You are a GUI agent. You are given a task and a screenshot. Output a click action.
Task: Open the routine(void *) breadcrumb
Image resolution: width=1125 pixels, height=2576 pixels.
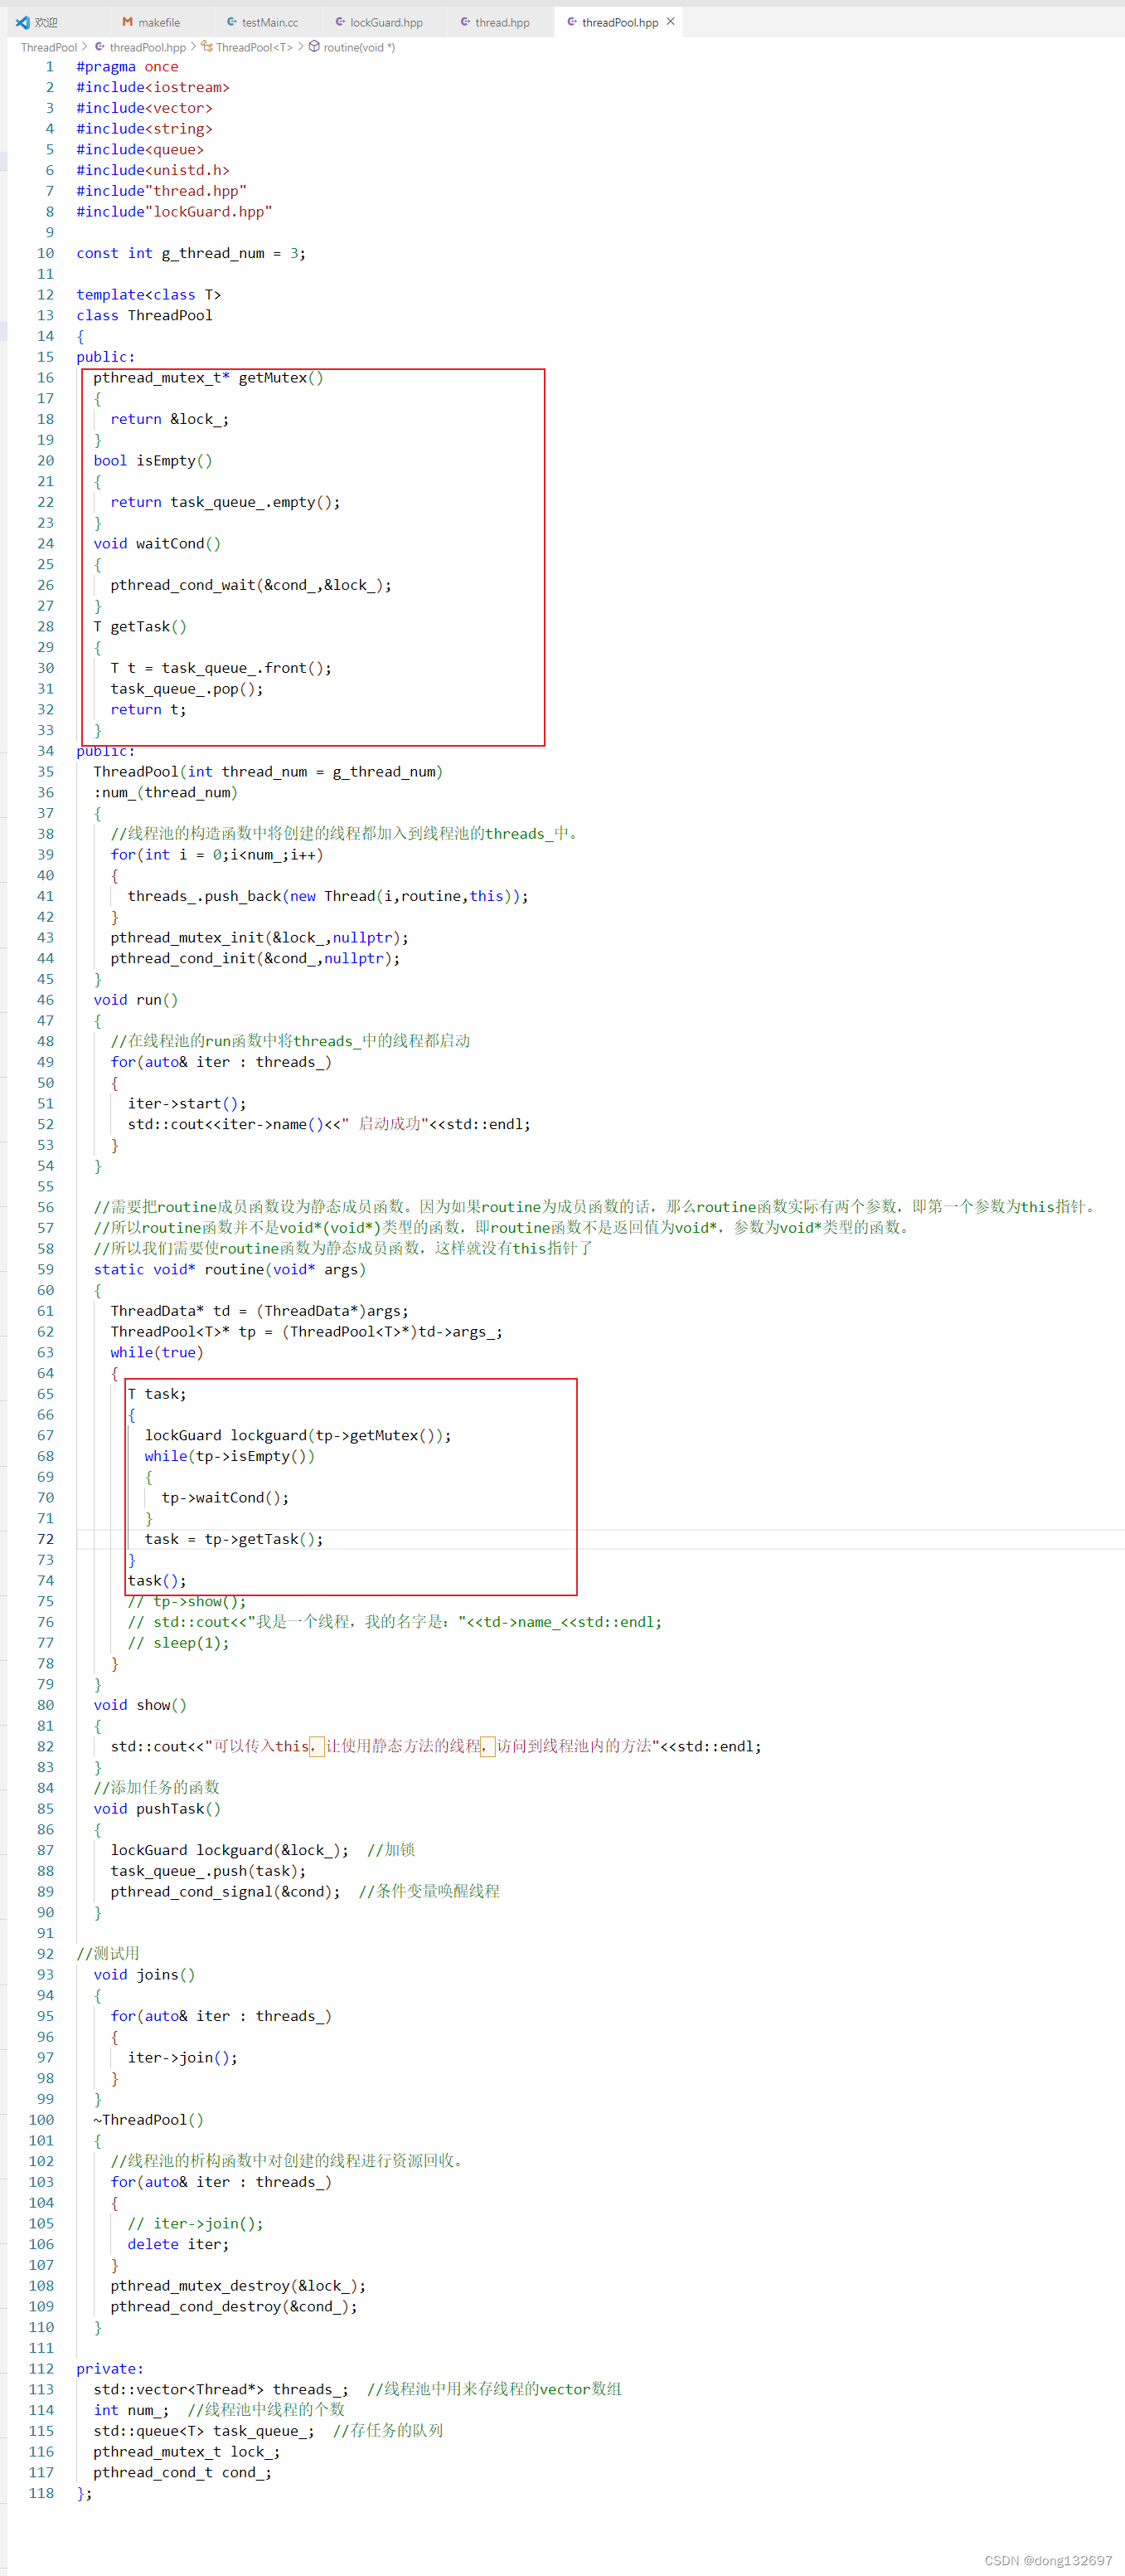pos(359,47)
